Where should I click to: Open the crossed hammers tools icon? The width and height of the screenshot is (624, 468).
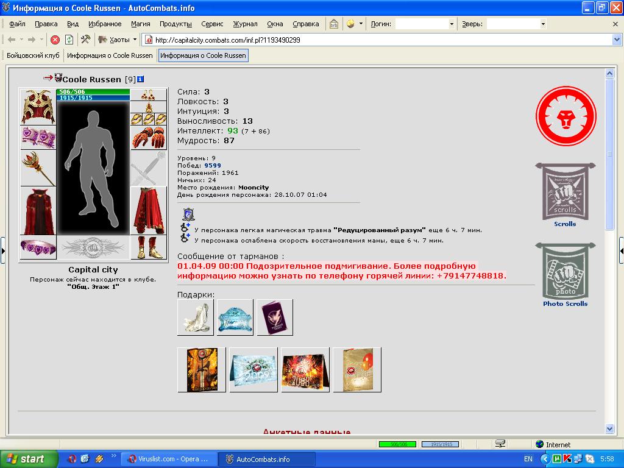coord(85,40)
